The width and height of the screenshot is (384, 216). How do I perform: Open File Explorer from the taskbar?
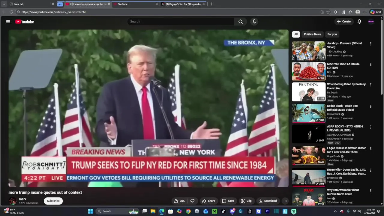(153, 211)
